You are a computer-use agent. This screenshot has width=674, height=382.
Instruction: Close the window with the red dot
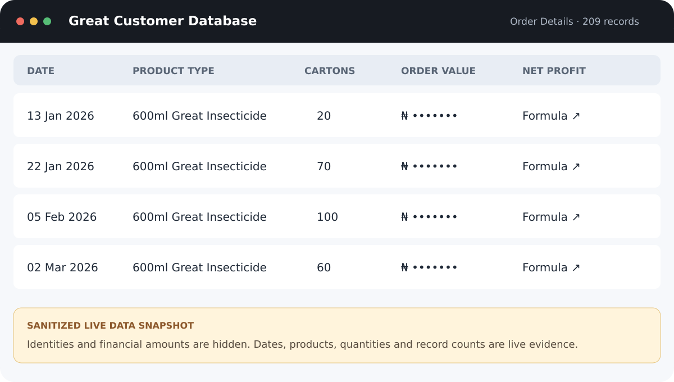pyautogui.click(x=20, y=21)
